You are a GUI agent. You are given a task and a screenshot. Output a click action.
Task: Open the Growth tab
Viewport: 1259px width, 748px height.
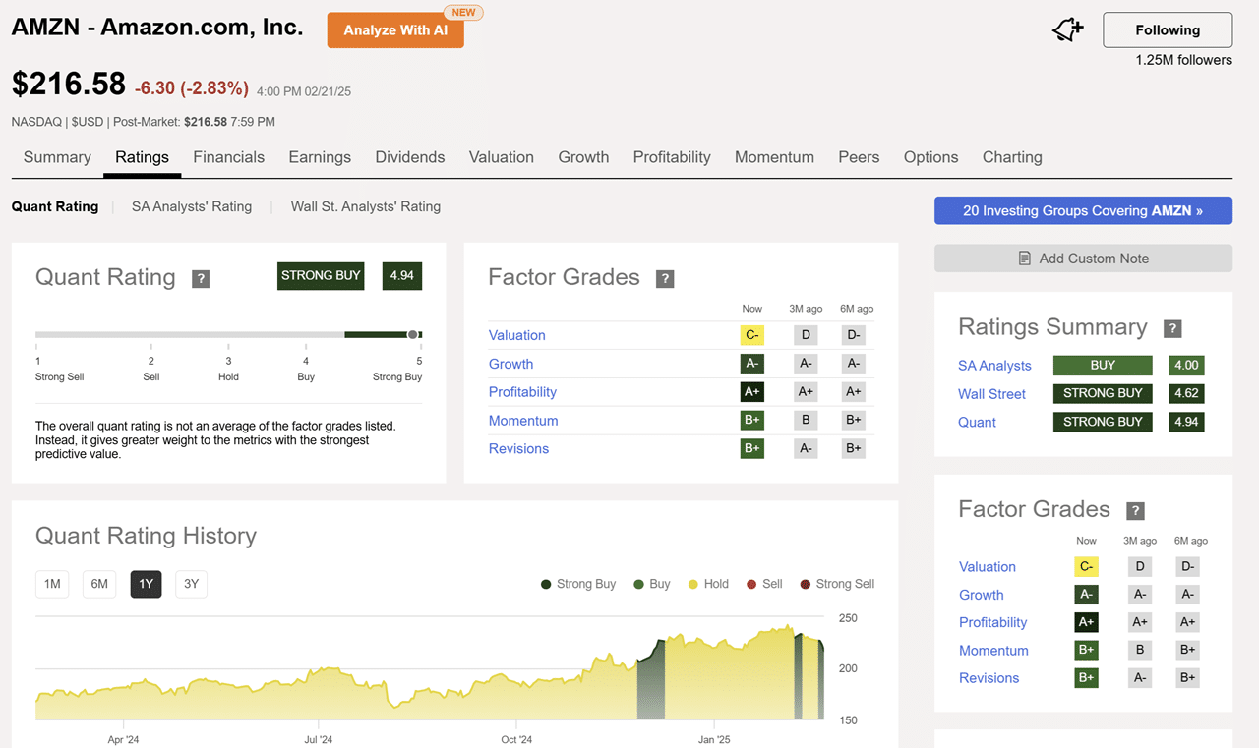point(583,157)
